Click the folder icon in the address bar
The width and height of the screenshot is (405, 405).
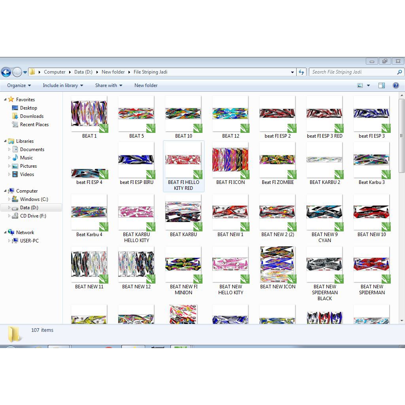tap(34, 72)
